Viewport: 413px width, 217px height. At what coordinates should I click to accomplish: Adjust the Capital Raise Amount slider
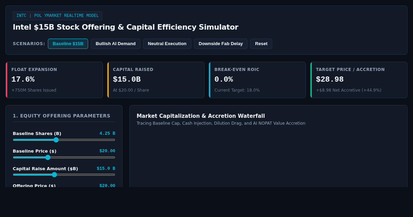click(x=64, y=175)
